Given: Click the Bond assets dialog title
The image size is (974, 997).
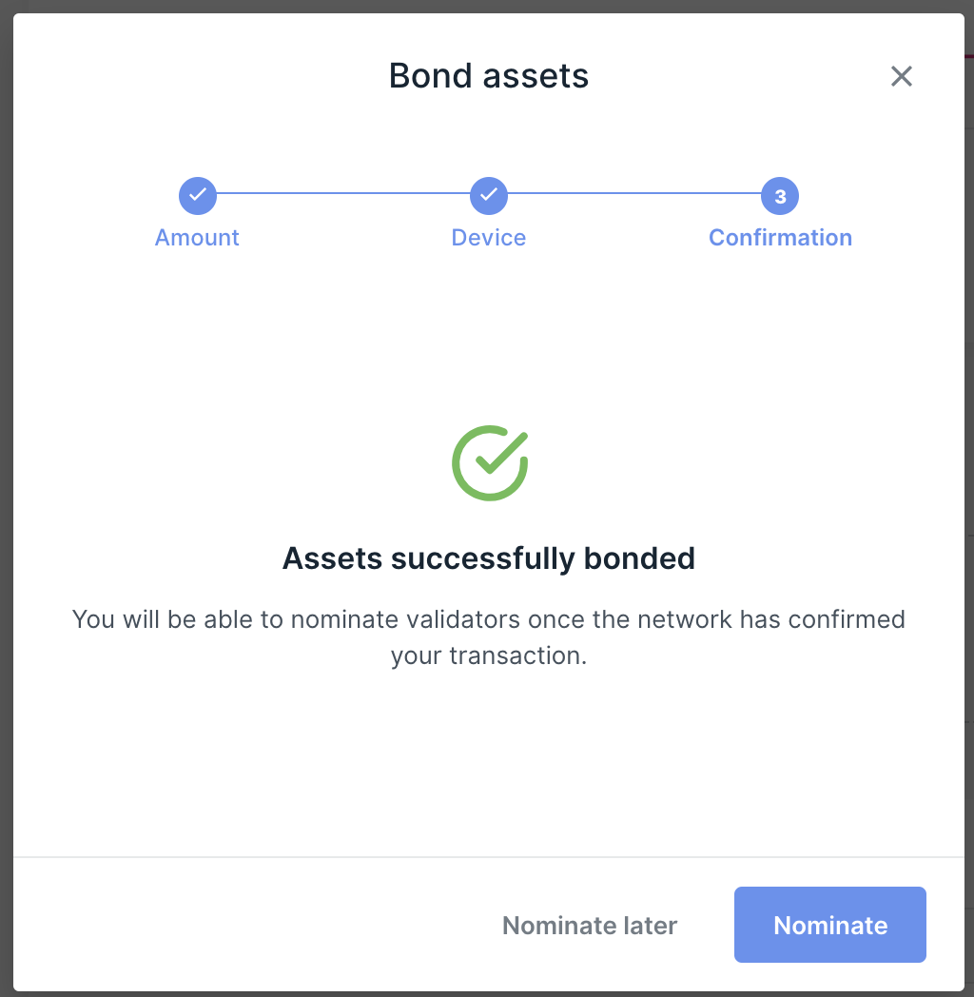Looking at the screenshot, I should pos(489,76).
